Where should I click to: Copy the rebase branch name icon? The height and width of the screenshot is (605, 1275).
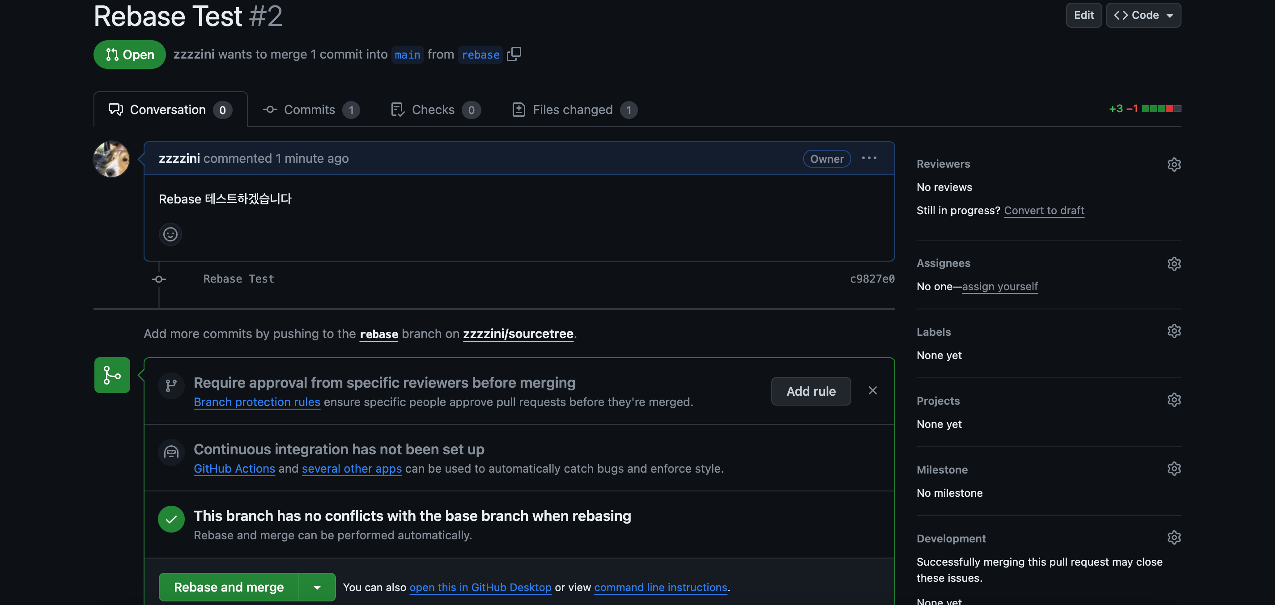[514, 54]
